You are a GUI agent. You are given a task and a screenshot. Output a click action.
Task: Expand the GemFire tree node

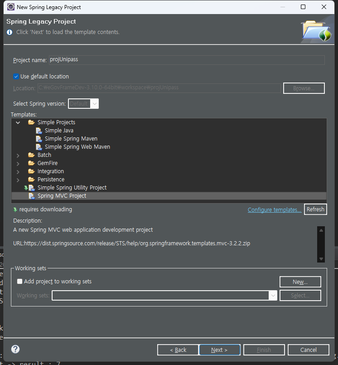18,163
